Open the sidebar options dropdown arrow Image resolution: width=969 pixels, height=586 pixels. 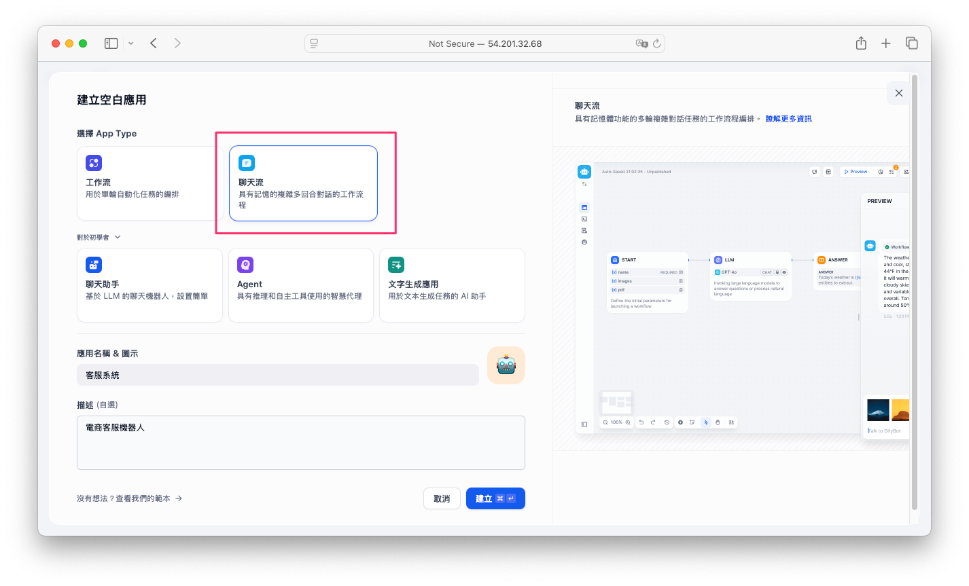tap(130, 43)
